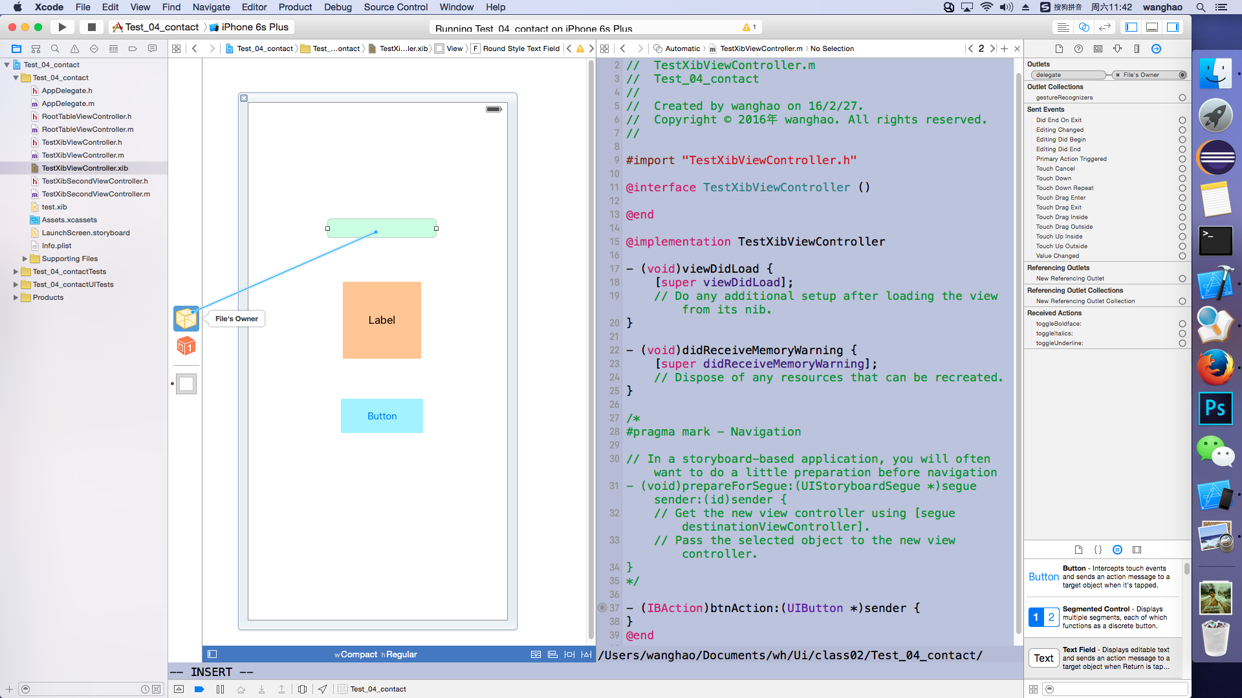Open the Source Control menu

point(395,7)
